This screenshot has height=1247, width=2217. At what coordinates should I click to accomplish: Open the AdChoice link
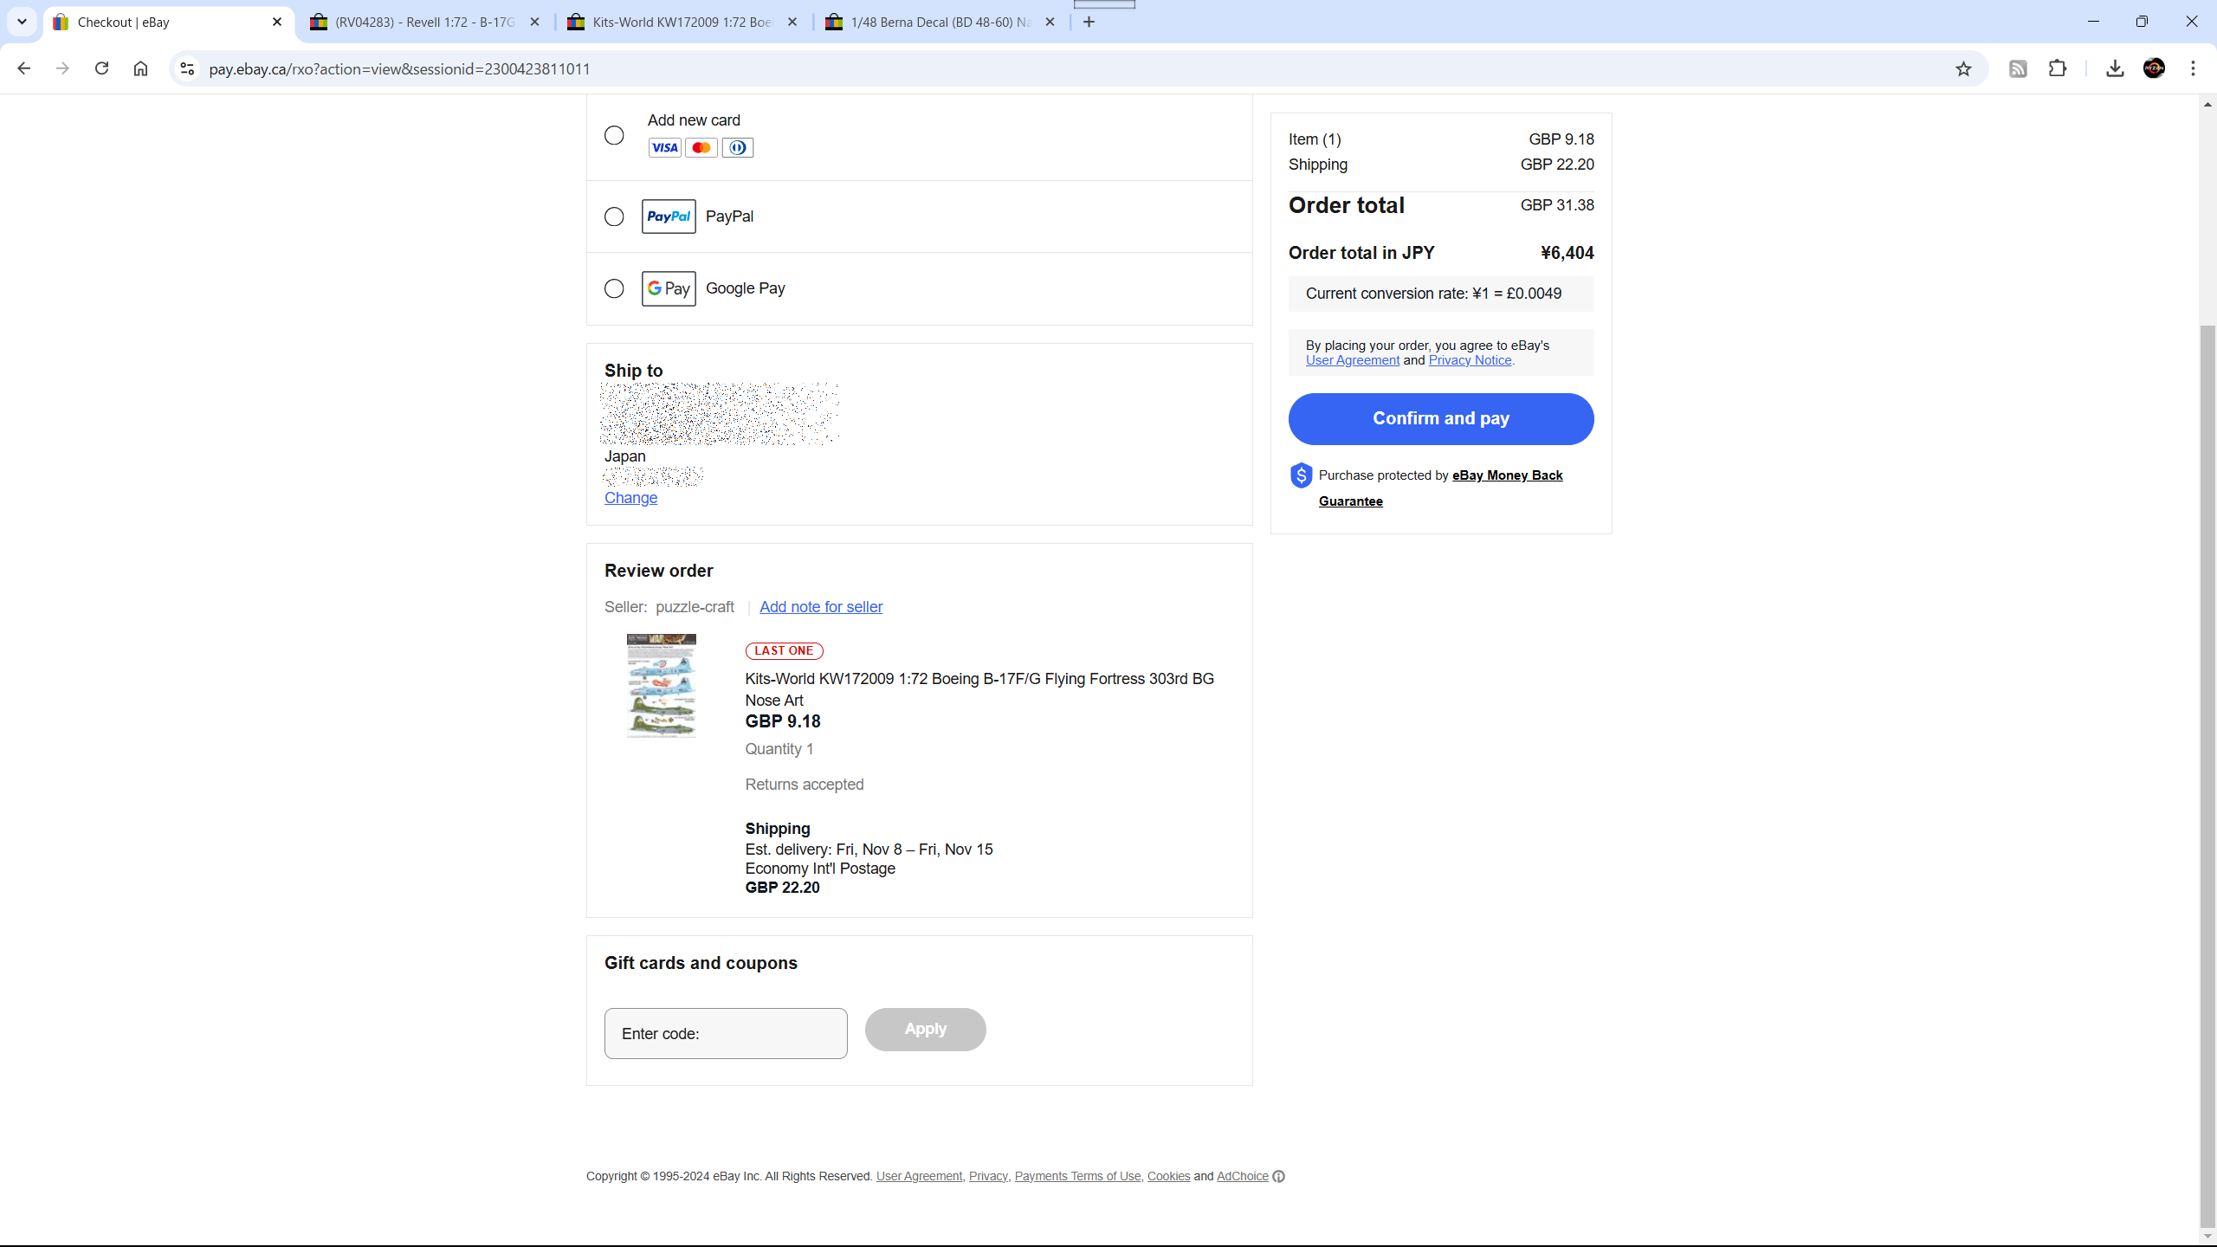[x=1242, y=1176]
